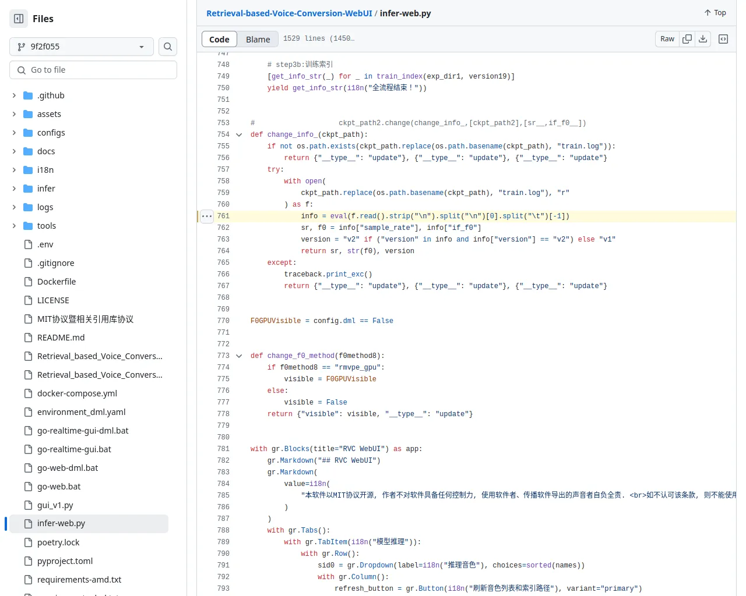The width and height of the screenshot is (746, 596).
Task: Open the Dockerfile file icon
Action: click(28, 282)
